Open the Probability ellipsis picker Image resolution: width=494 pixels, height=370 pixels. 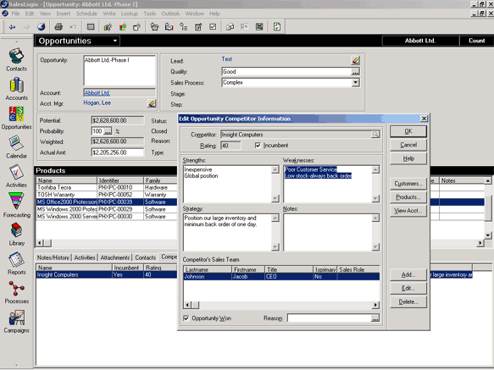[108, 131]
